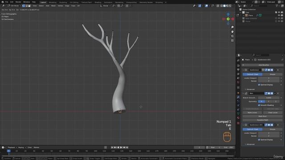Viewport: 285px width, 160px height.
Task: Open the Material properties tab icon
Action: point(238,118)
